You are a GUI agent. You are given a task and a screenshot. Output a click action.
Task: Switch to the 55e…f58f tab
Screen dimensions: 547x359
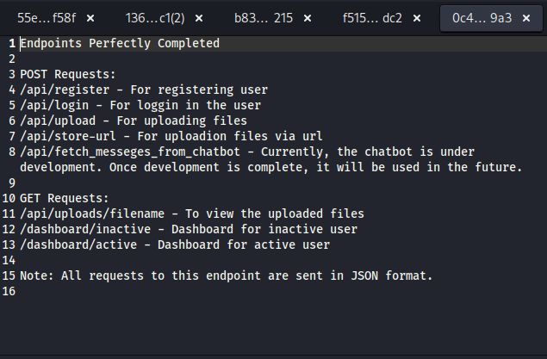tap(47, 17)
